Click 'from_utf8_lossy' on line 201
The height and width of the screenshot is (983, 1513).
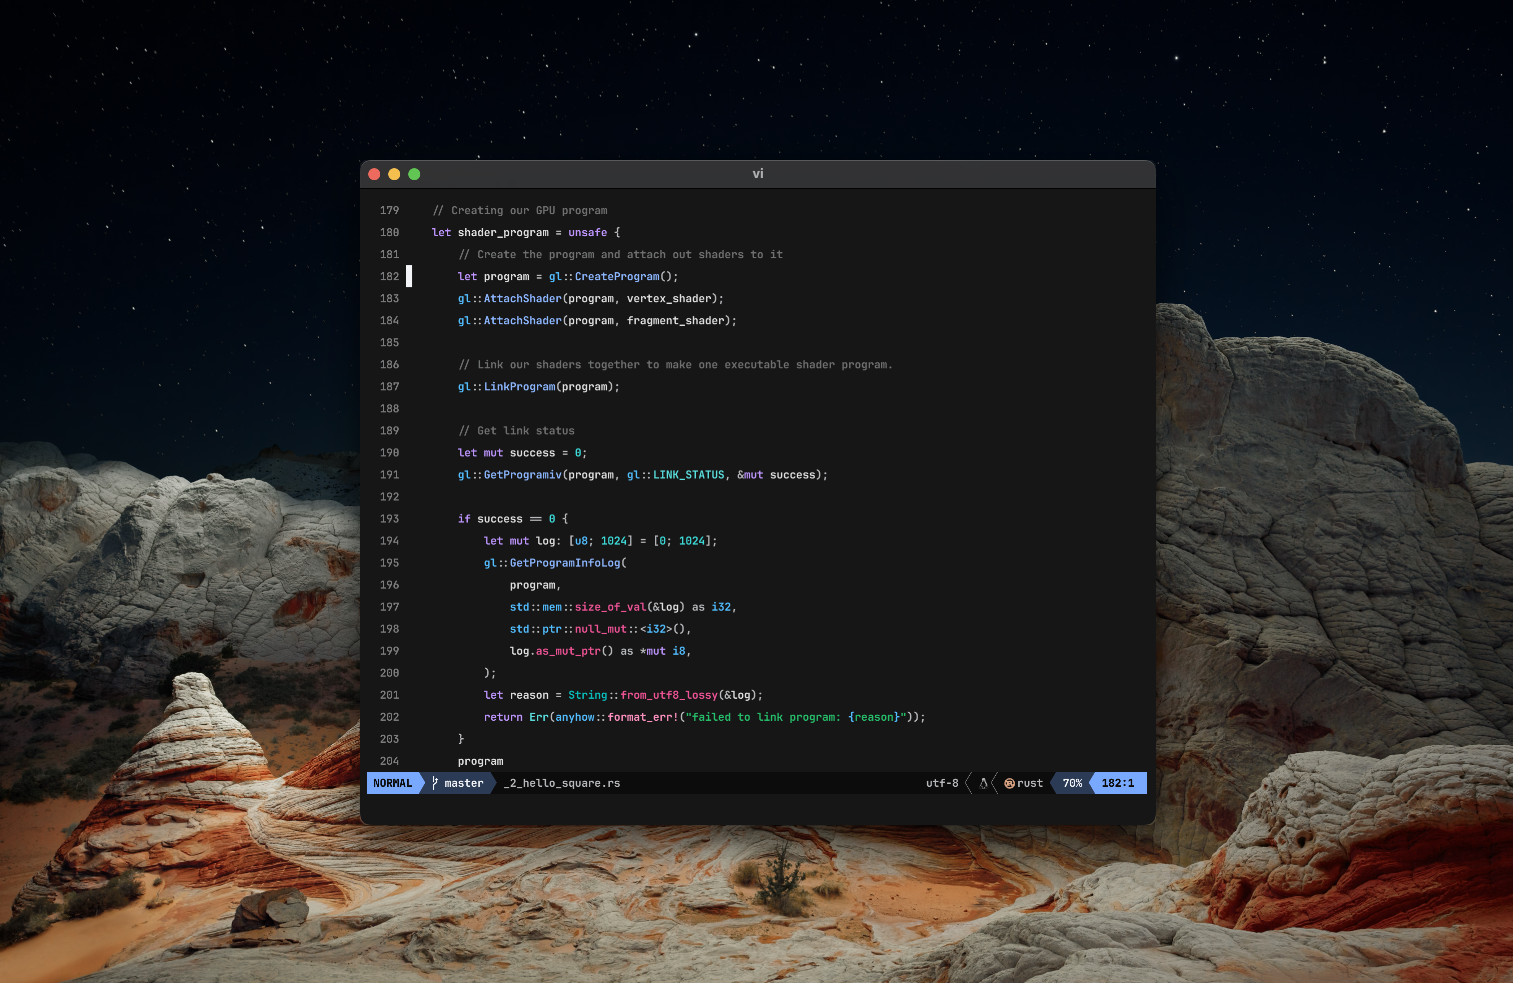[669, 695]
